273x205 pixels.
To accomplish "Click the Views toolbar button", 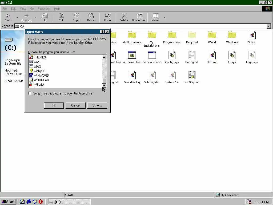I will pyautogui.click(x=155, y=17).
